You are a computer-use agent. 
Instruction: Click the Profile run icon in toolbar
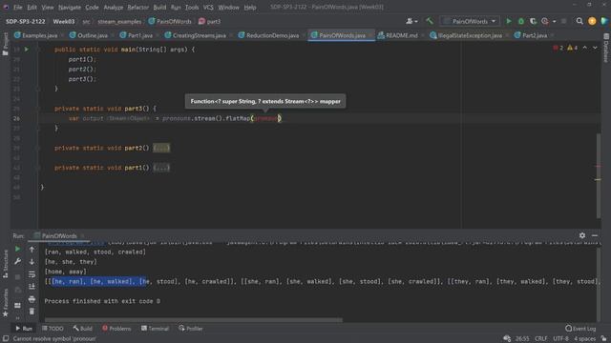coord(545,21)
